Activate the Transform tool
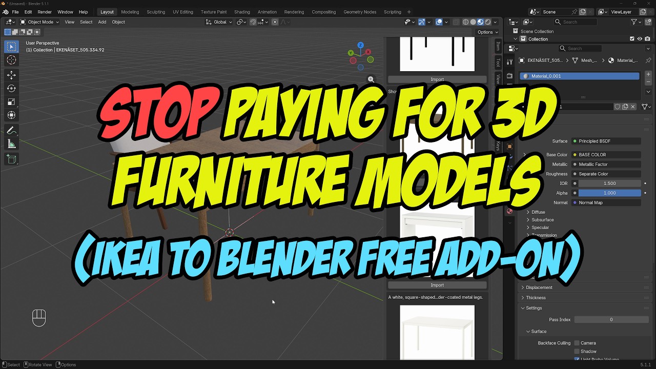This screenshot has width=656, height=369. coord(11,115)
